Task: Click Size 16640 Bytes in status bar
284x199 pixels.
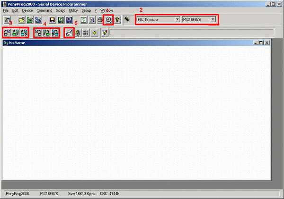Action: [x=81, y=194]
